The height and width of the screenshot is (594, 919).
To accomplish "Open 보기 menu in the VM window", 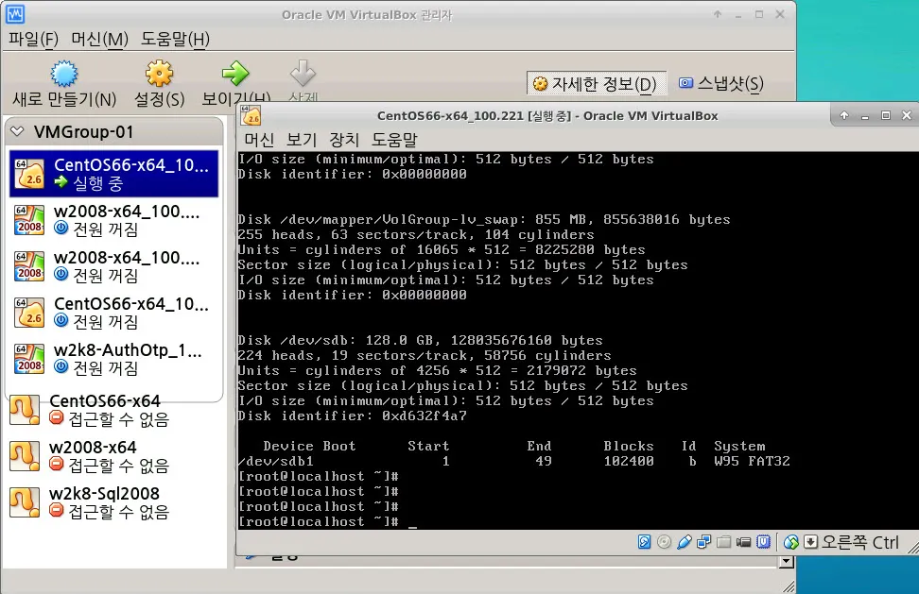I will [302, 139].
